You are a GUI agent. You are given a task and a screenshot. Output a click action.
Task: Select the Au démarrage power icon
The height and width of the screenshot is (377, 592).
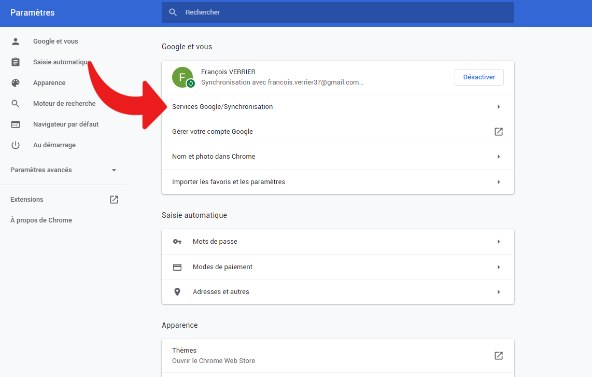point(16,145)
